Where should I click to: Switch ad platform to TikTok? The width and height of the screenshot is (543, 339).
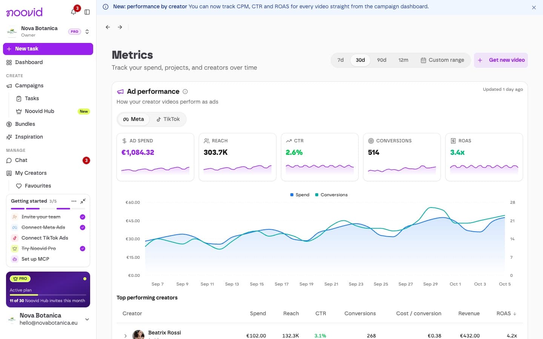point(168,119)
